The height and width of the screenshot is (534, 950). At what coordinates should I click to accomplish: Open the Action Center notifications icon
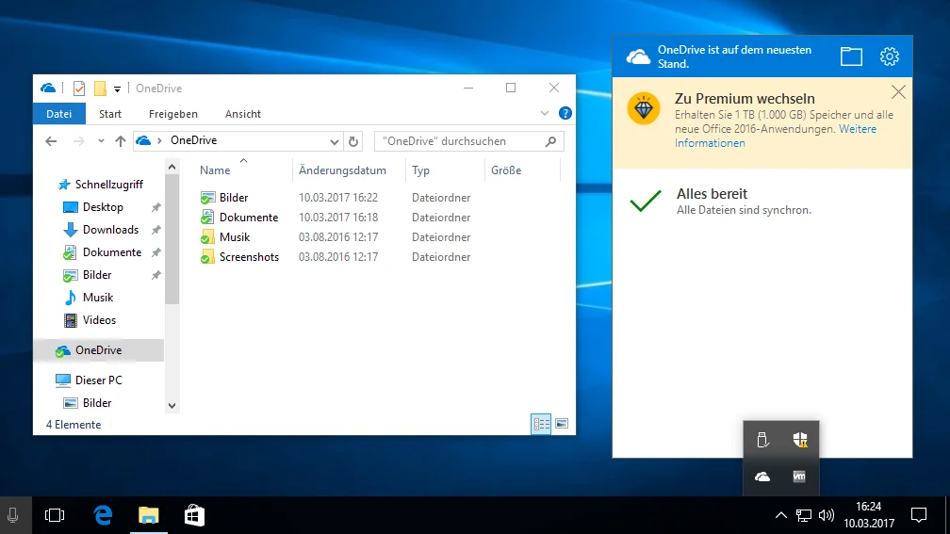(x=919, y=515)
